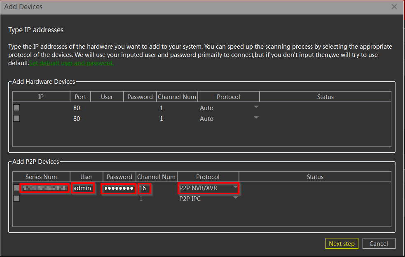The image size is (405, 257).
Task: Check the first hardware device row checkbox
Action: [x=16, y=108]
